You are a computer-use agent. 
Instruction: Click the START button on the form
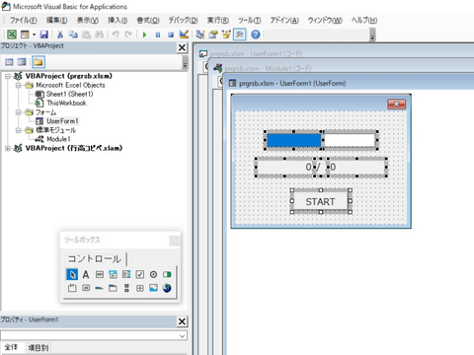tap(320, 201)
